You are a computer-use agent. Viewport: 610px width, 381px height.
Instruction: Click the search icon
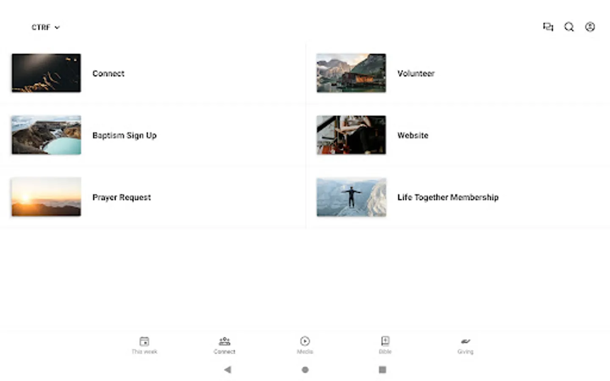[569, 27]
